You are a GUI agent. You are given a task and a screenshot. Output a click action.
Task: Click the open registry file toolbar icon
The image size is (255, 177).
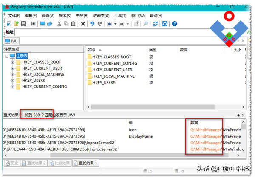(x=16, y=24)
